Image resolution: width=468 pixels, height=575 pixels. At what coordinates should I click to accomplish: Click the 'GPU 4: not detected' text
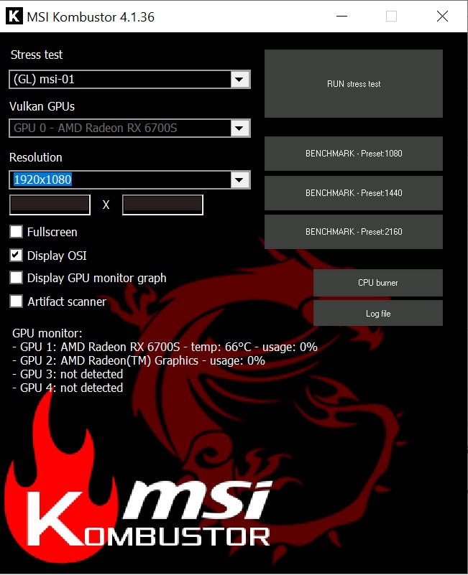pyautogui.click(x=68, y=388)
